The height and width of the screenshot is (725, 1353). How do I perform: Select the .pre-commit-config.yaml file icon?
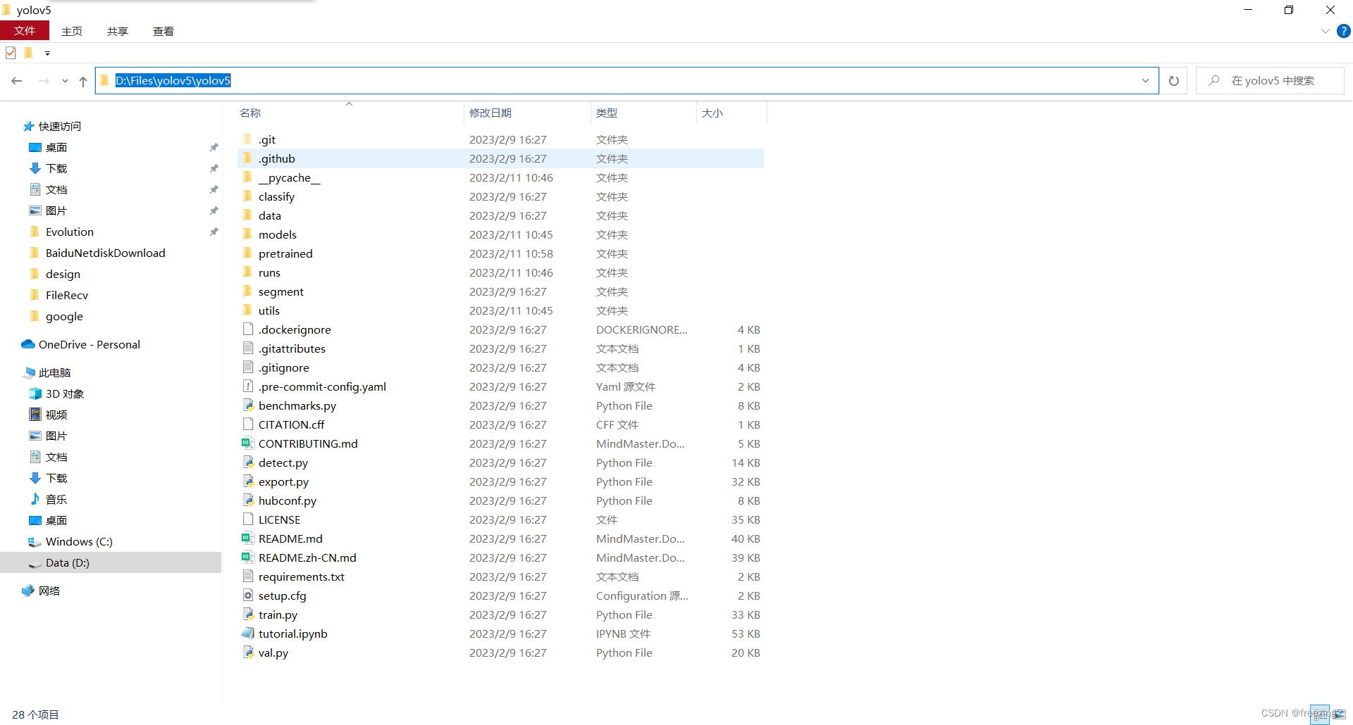[x=248, y=386]
